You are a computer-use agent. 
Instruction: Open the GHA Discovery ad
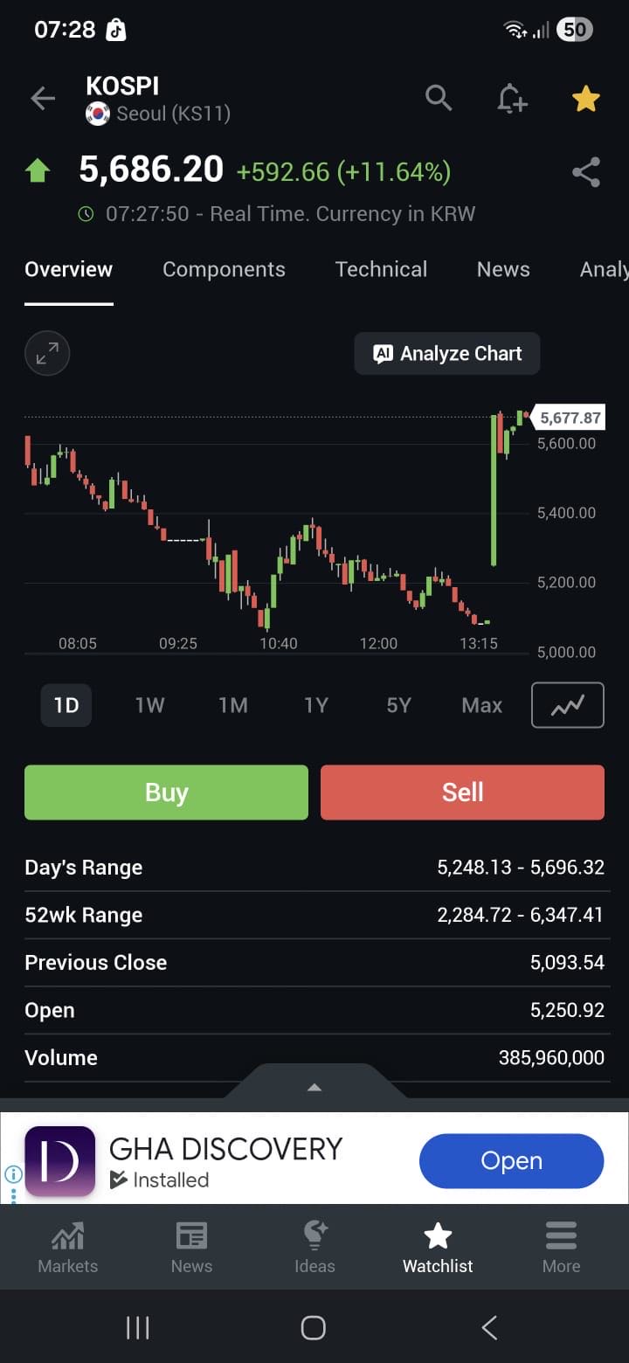511,1161
